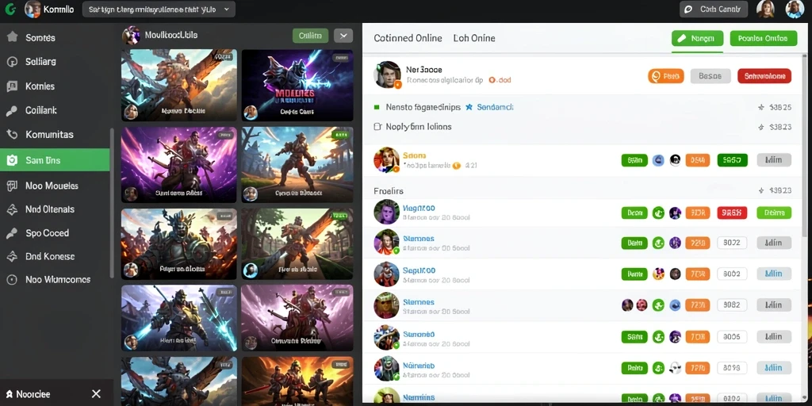Expand the dropdown arrow next to Collins button
The width and height of the screenshot is (812, 406).
click(x=343, y=36)
